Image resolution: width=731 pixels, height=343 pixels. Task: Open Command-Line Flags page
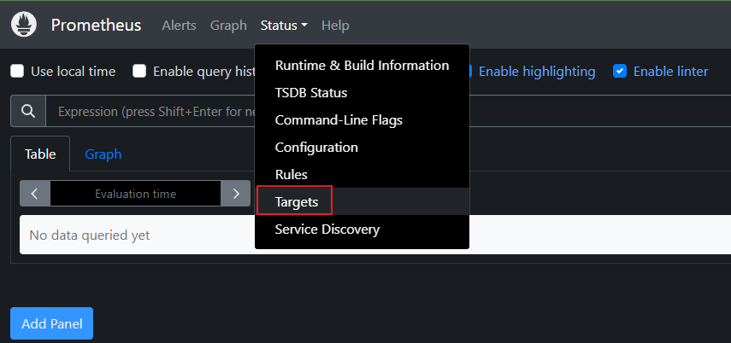coord(362,120)
